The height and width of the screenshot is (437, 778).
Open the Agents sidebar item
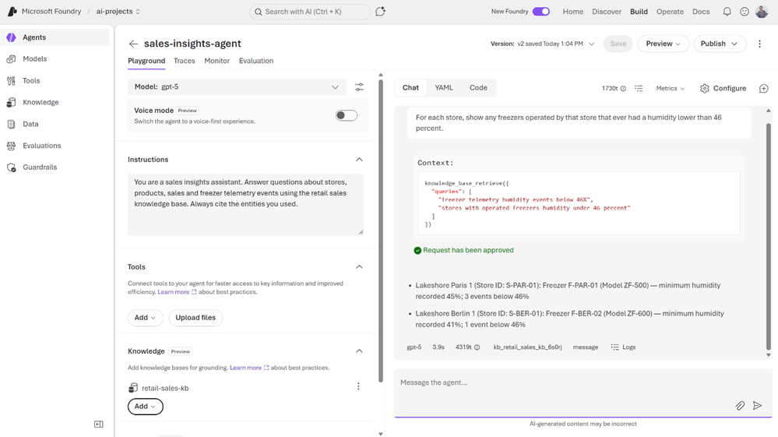pyautogui.click(x=55, y=37)
